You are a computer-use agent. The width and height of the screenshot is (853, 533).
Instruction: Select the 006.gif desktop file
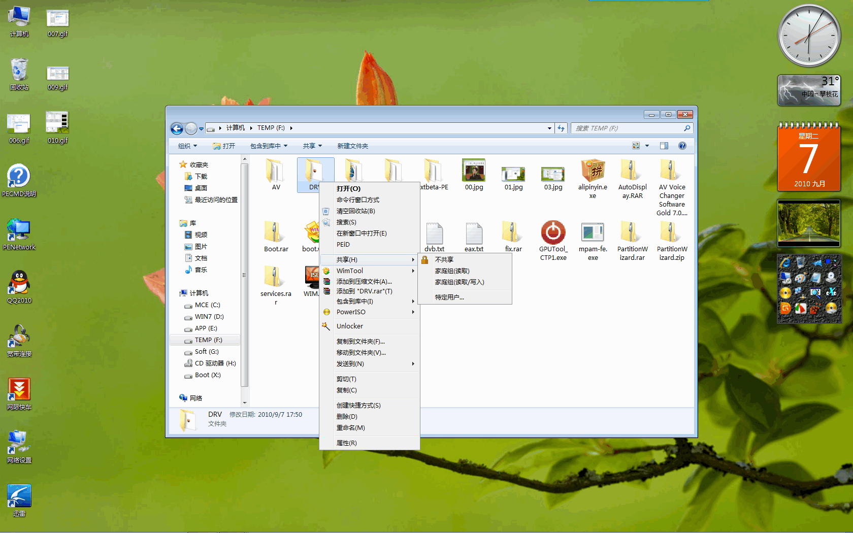point(19,129)
